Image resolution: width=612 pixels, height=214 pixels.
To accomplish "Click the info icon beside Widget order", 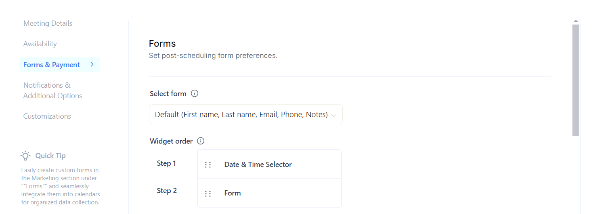I will point(201,141).
